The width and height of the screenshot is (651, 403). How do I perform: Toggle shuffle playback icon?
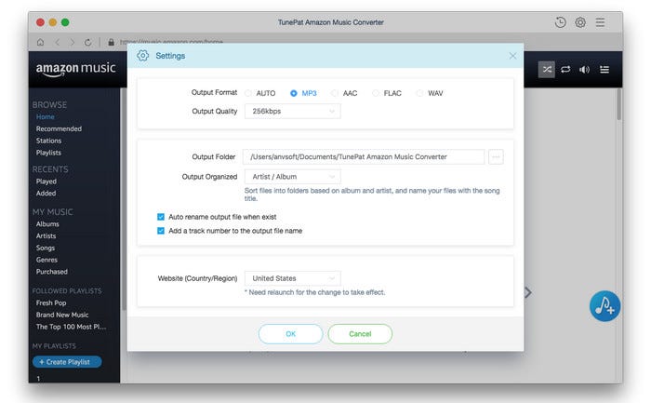[x=547, y=70]
